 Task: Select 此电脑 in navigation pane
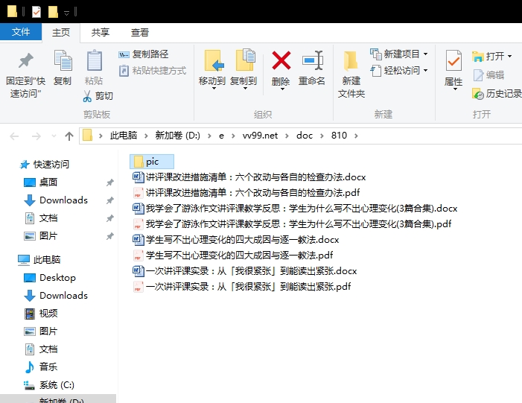(39, 259)
